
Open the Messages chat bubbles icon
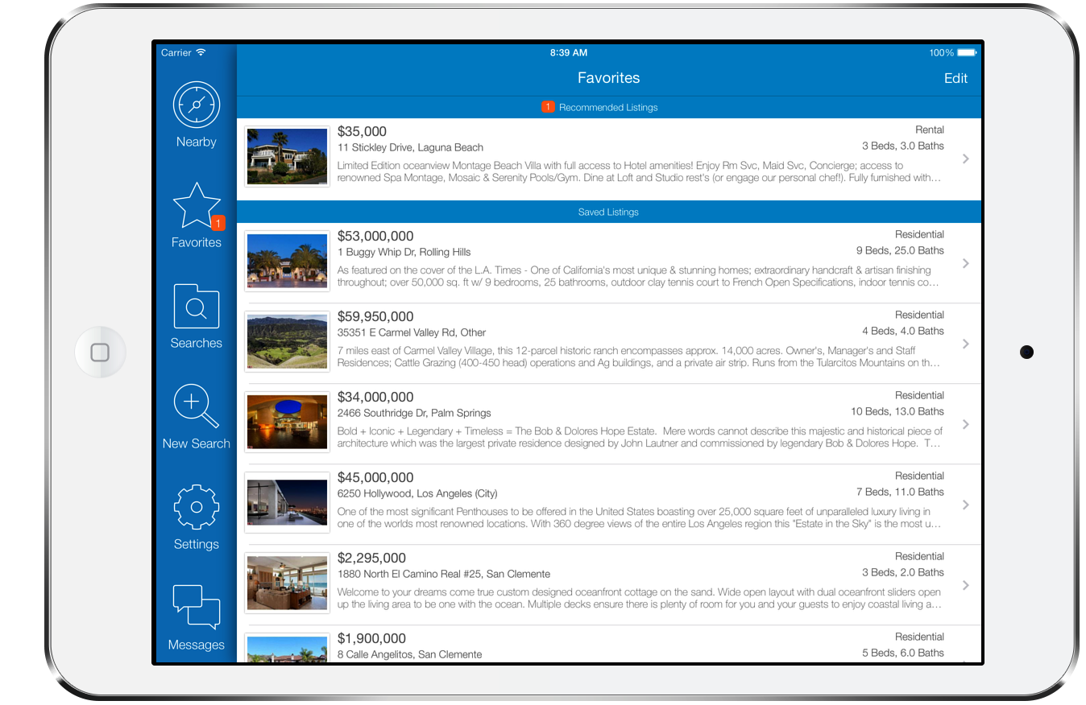pos(196,607)
